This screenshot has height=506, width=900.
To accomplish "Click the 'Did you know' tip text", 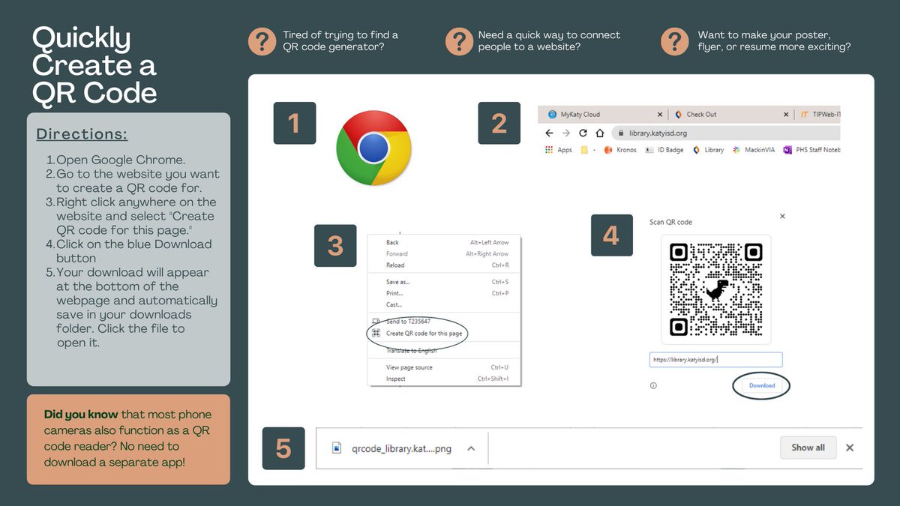I will (x=127, y=438).
